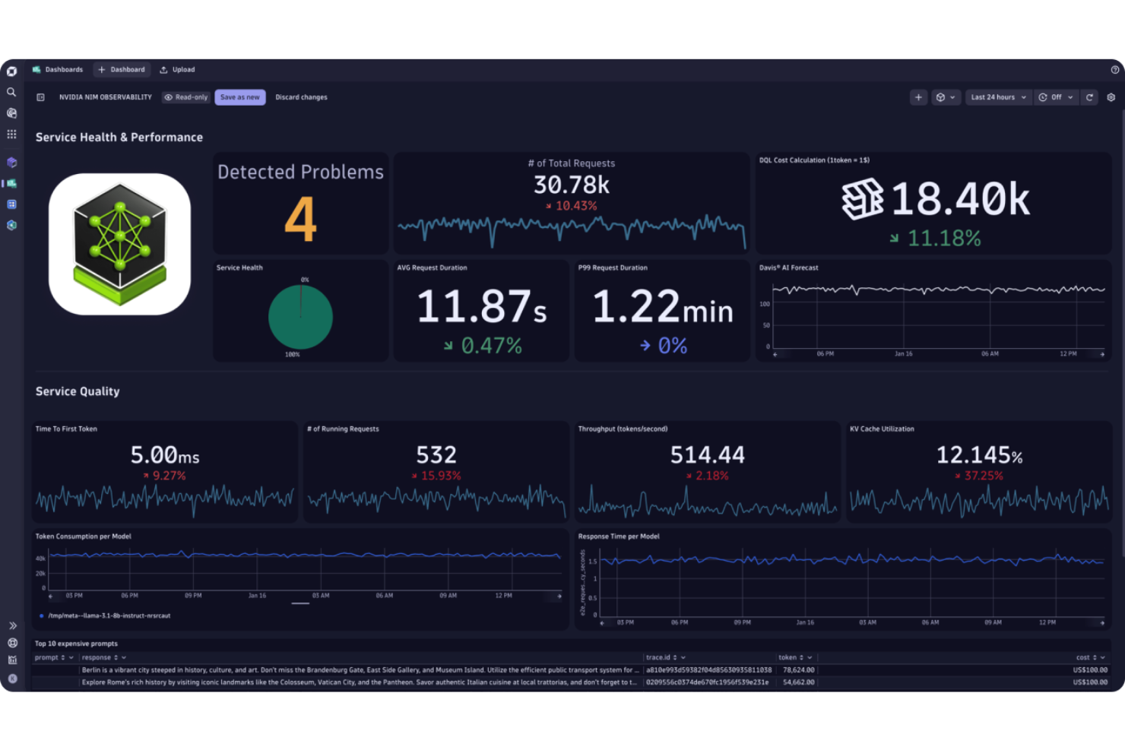1125x750 pixels.
Task: Open dashboard settings gear icon
Action: 1111,97
